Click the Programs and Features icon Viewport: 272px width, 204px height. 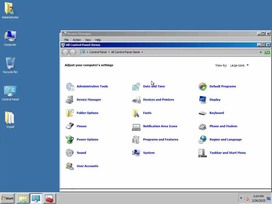coord(136,139)
